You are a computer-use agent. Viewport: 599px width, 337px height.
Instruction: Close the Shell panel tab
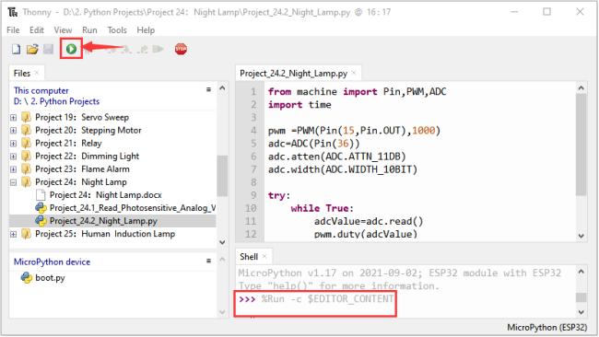tap(264, 257)
